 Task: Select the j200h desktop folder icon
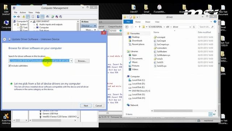pos(223,71)
